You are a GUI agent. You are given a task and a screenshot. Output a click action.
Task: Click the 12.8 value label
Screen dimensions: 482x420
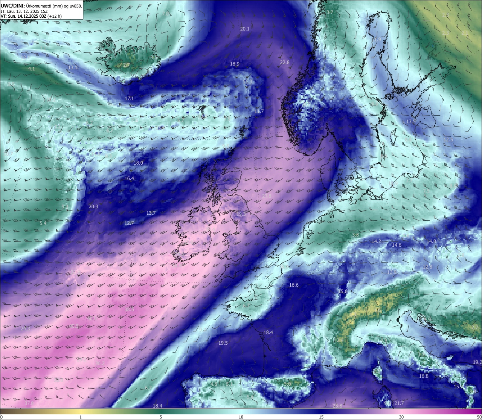click(427, 267)
